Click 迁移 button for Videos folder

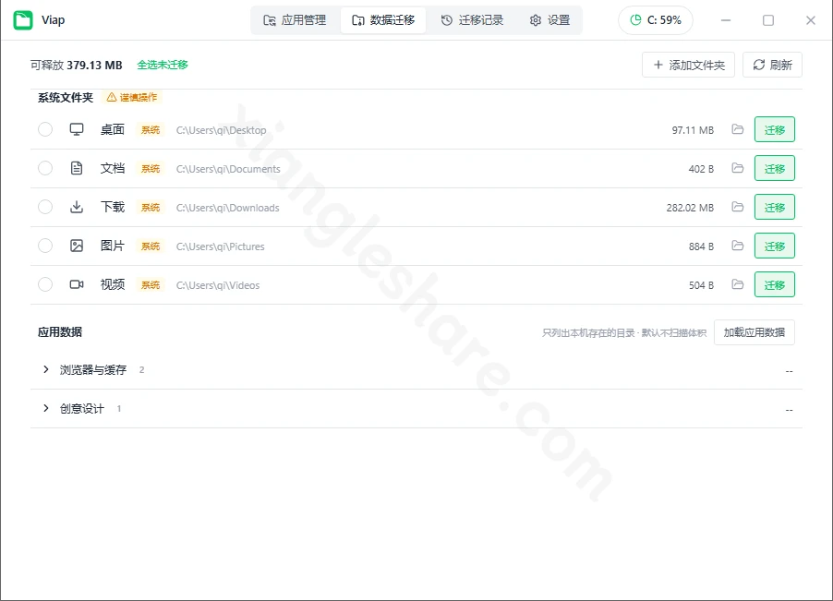[x=775, y=284]
